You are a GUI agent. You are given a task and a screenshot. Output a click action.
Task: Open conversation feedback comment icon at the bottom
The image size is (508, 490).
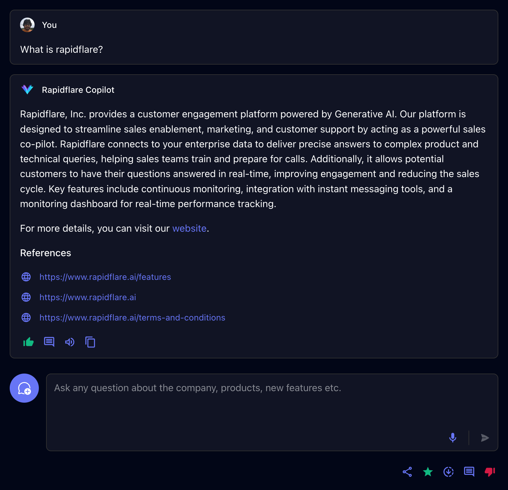tap(469, 472)
